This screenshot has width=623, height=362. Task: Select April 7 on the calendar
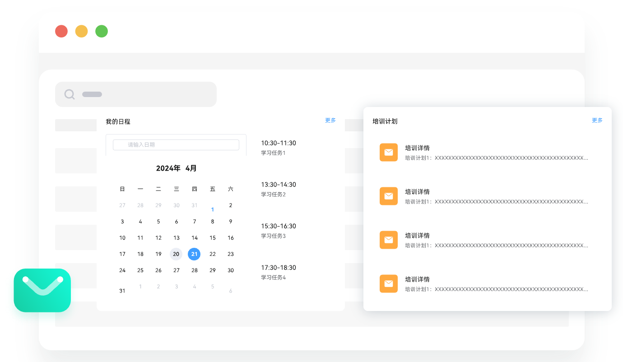(195, 222)
